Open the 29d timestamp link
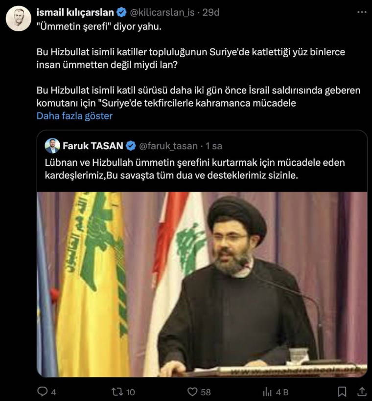Screen dimensions: 372x401 (x=210, y=12)
